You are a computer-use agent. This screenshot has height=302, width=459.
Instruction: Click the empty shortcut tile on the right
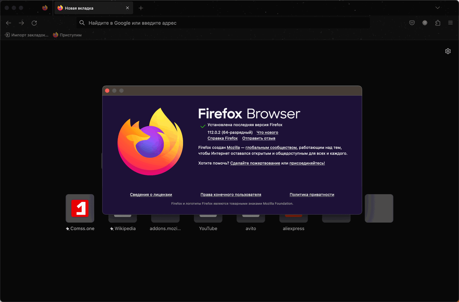click(x=379, y=208)
